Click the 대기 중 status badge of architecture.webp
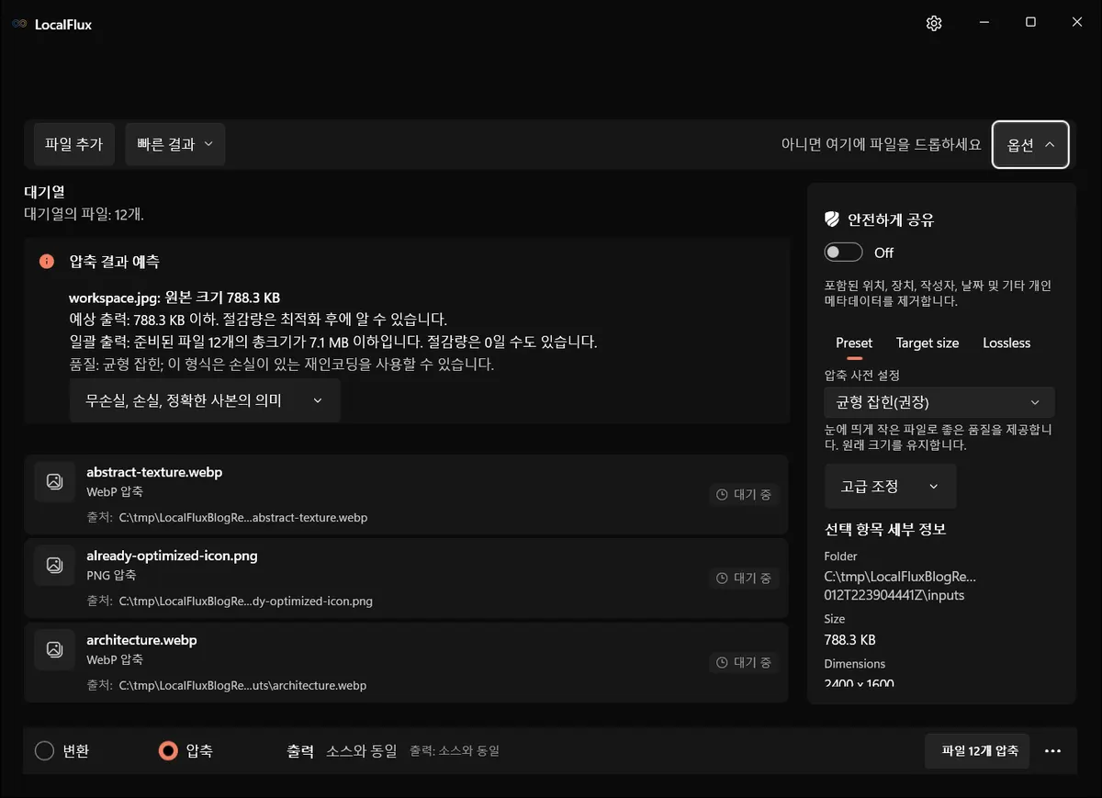 tap(744, 662)
